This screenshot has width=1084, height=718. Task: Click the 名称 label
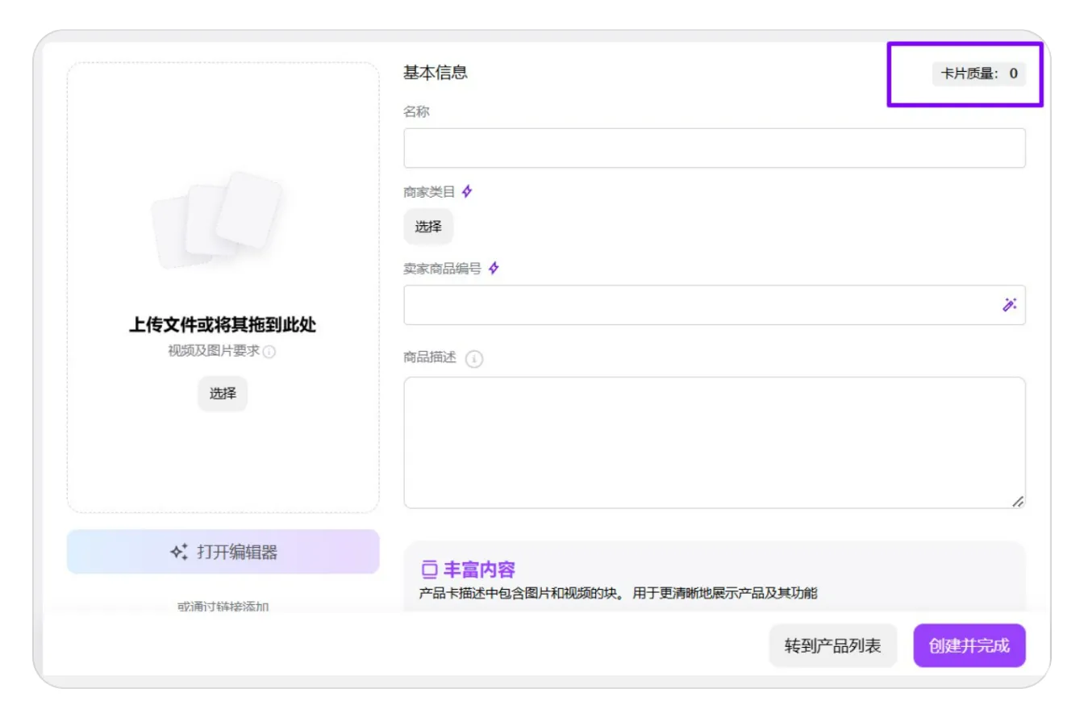point(416,112)
